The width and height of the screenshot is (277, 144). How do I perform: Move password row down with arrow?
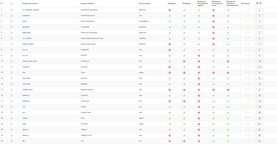(250, 27)
